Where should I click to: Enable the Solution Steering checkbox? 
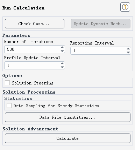7,83
